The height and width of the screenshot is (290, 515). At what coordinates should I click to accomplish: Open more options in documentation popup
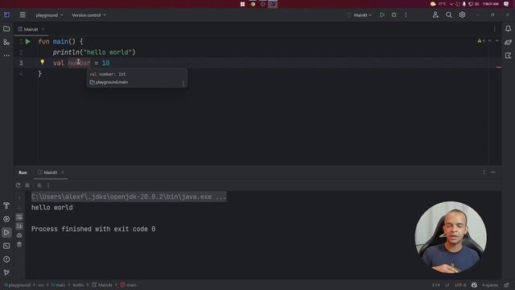coord(183,83)
